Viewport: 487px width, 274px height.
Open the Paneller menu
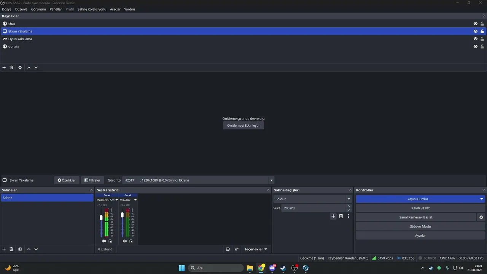coord(56,9)
